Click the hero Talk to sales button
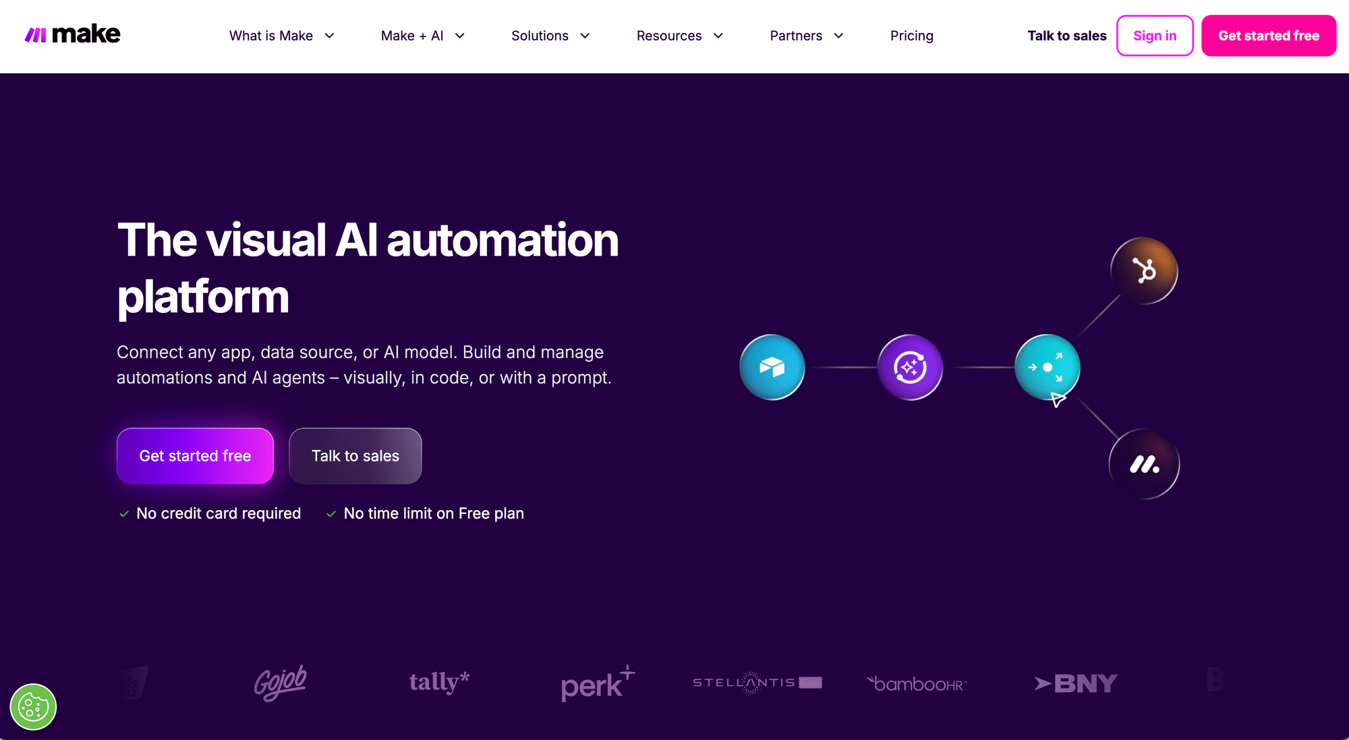 (355, 456)
